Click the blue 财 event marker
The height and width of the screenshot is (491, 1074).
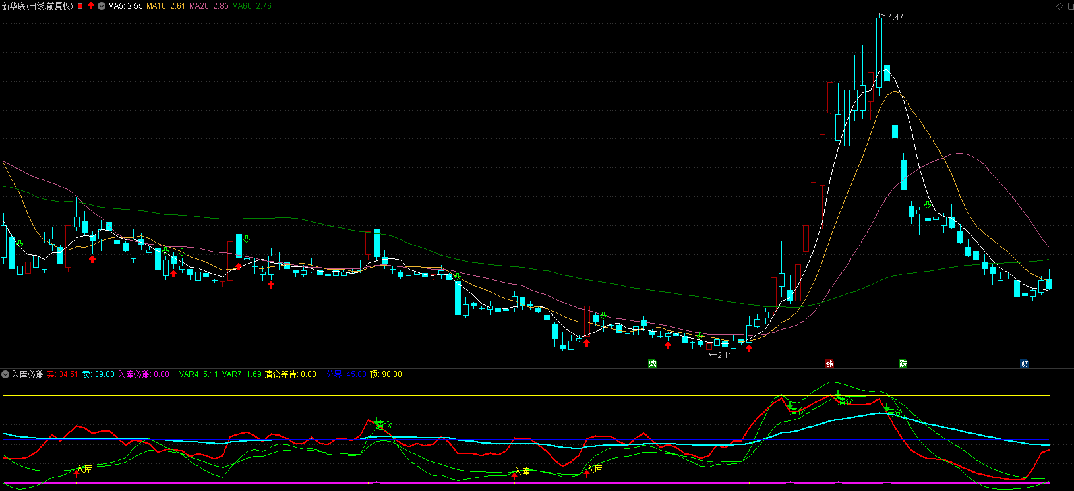click(1024, 364)
